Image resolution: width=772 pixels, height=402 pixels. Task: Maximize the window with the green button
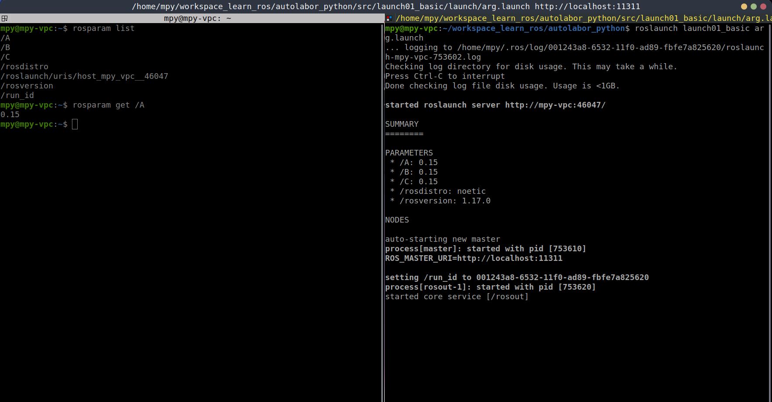point(754,7)
